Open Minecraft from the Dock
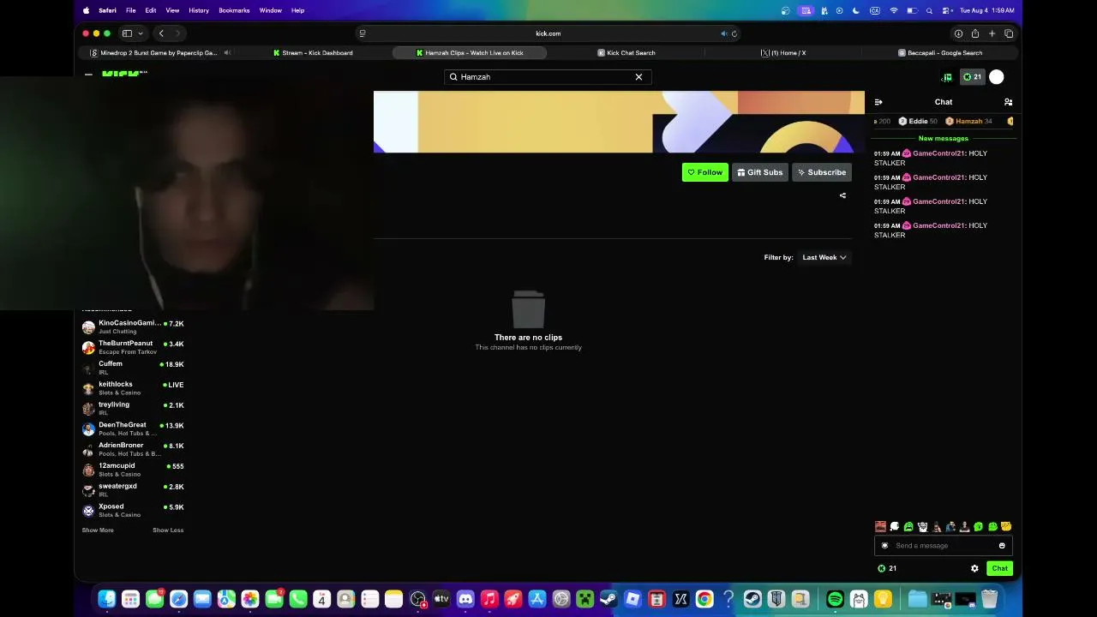Screen dimensions: 1097x617 (x=585, y=599)
